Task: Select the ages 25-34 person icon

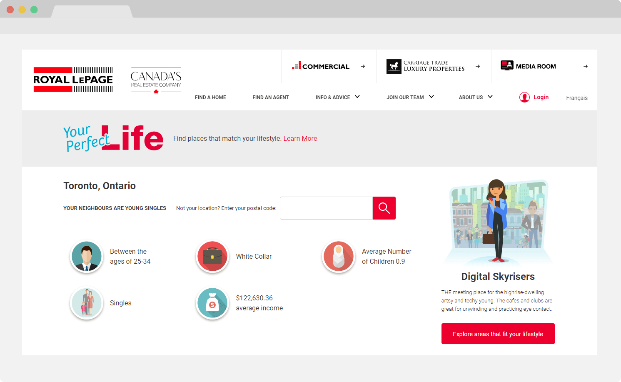Action: pyautogui.click(x=87, y=256)
